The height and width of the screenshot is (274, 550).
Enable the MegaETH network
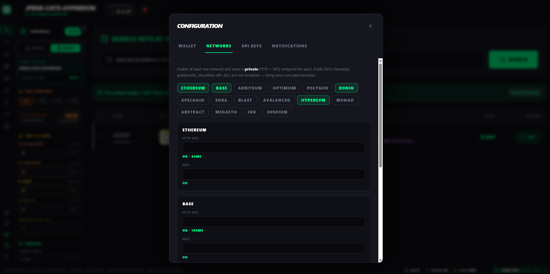[x=226, y=112]
